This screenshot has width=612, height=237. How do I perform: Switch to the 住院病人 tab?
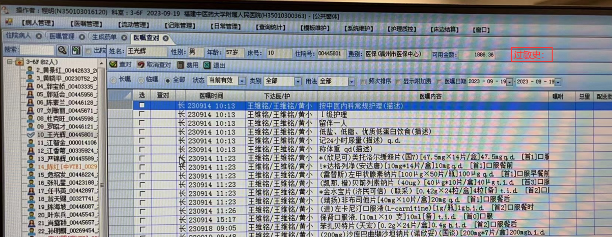coord(18,36)
